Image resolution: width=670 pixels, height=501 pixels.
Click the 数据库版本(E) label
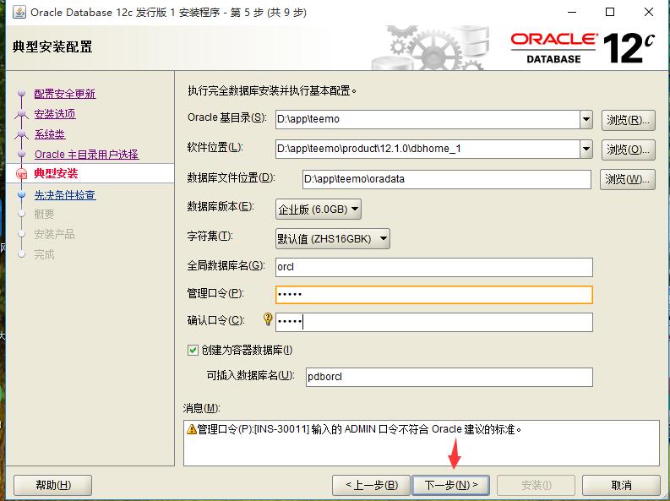coord(221,207)
